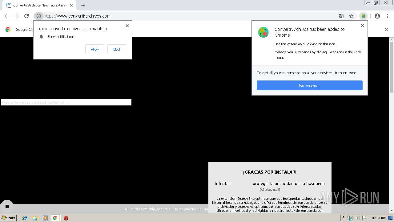The image size is (394, 222).
Task: Open the site information icon
Action: coord(38,16)
